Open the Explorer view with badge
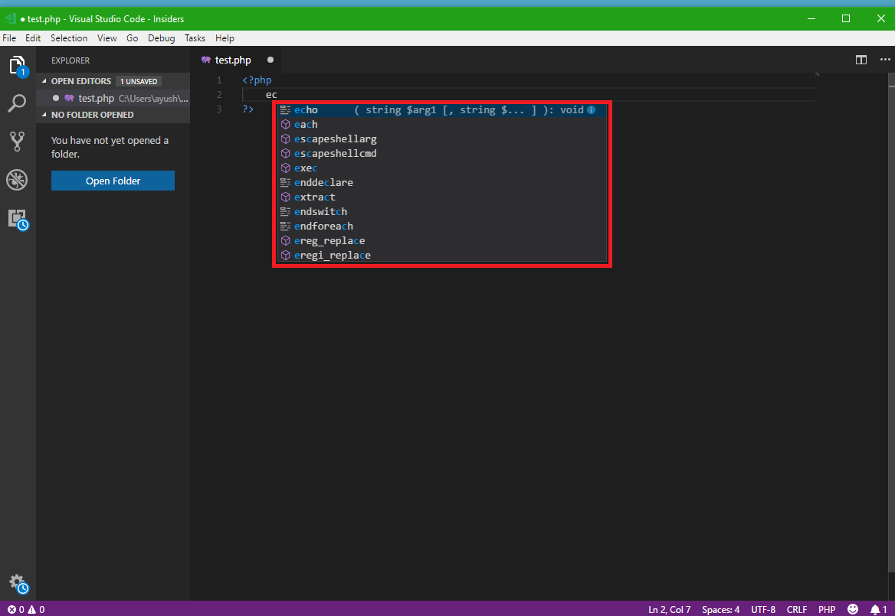 pyautogui.click(x=17, y=65)
